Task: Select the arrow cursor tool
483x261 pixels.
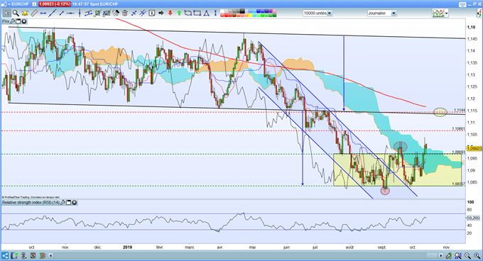Action: tap(7, 13)
